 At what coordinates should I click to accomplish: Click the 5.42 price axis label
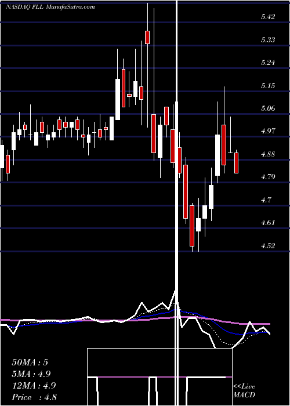pyautogui.click(x=268, y=17)
